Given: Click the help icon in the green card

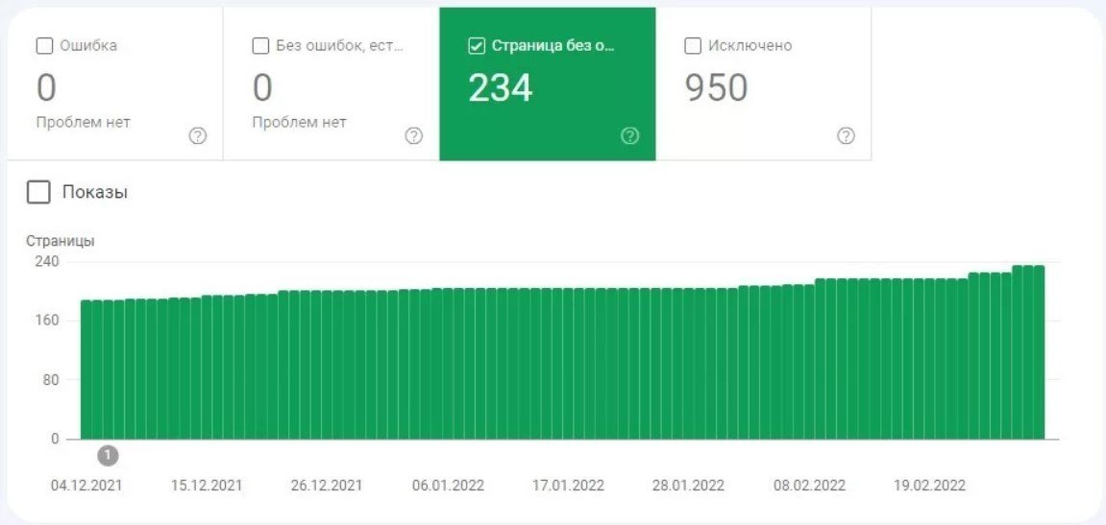Looking at the screenshot, I should (630, 136).
